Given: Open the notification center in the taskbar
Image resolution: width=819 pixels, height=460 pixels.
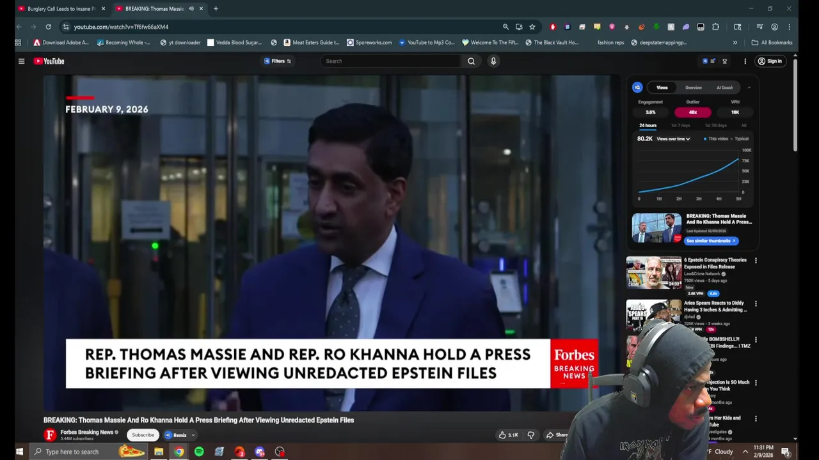Looking at the screenshot, I should pos(785,452).
